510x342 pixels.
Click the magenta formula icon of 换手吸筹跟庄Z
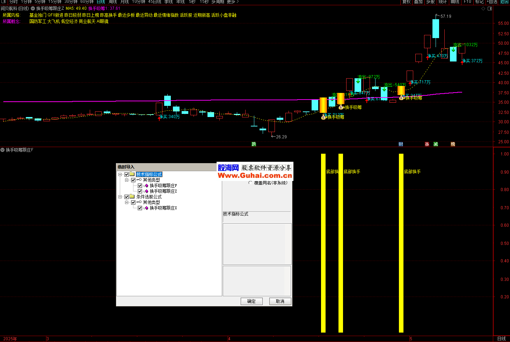[146, 191]
